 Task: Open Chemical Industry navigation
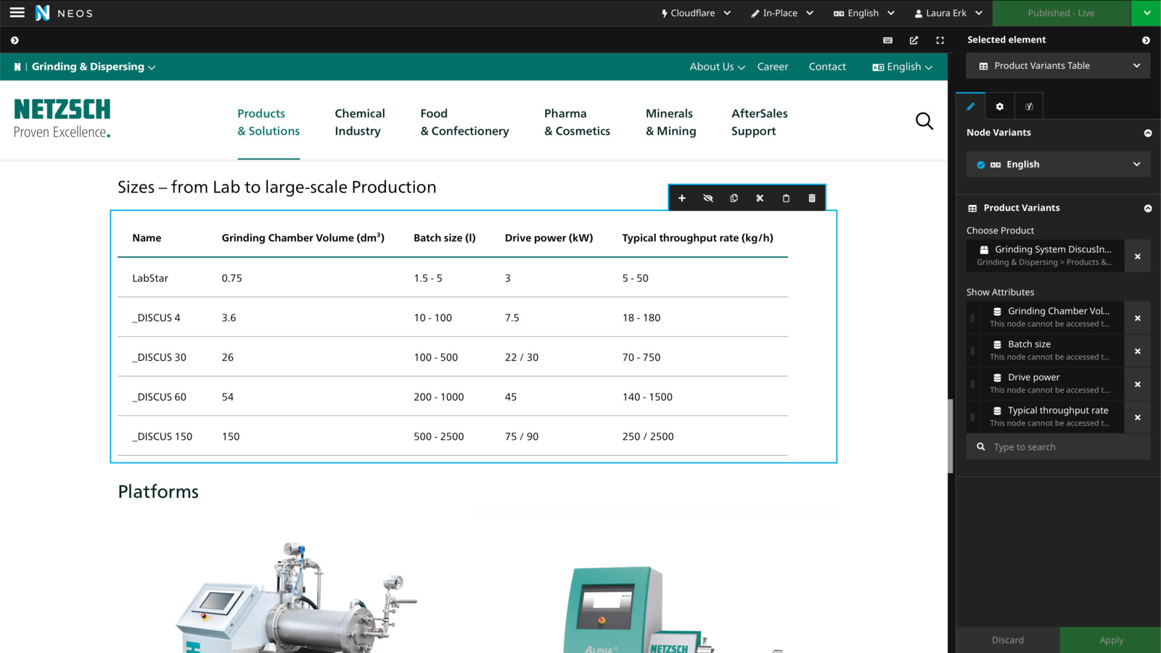coord(360,122)
